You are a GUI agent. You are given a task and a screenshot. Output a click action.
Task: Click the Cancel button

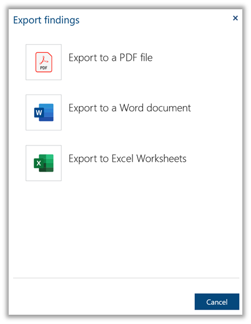[217, 301]
